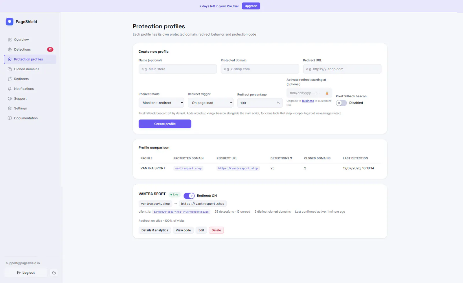Focus the Name (optional) input field
The width and height of the screenshot is (463, 283).
coord(178,69)
